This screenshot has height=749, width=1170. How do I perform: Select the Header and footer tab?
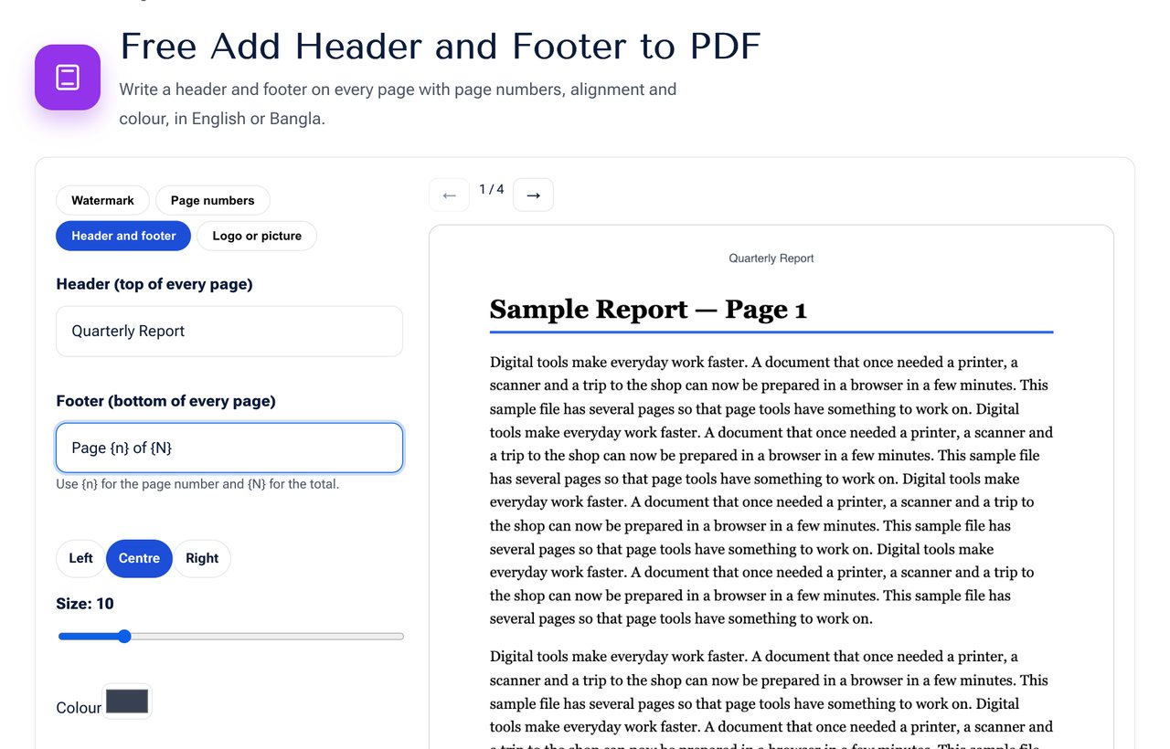pyautogui.click(x=123, y=236)
